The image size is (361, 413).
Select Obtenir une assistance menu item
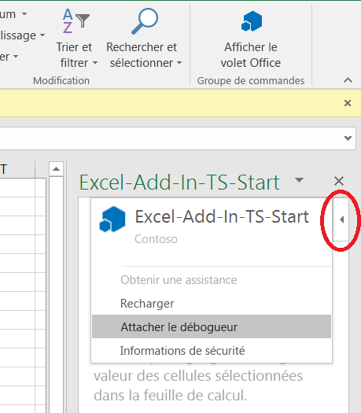pos(179,280)
